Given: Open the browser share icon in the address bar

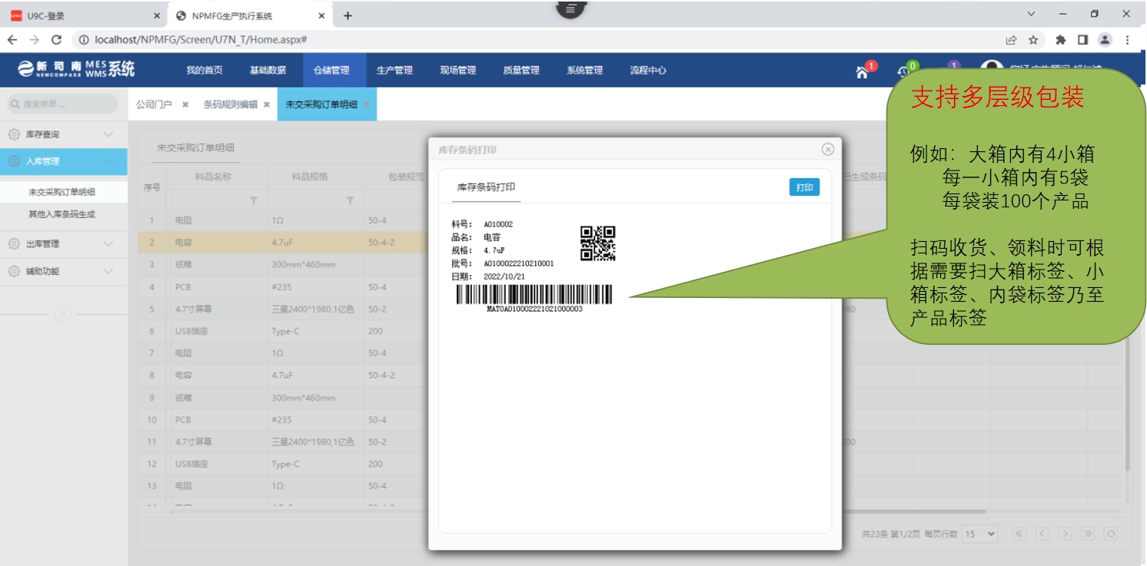Looking at the screenshot, I should click(x=1011, y=40).
